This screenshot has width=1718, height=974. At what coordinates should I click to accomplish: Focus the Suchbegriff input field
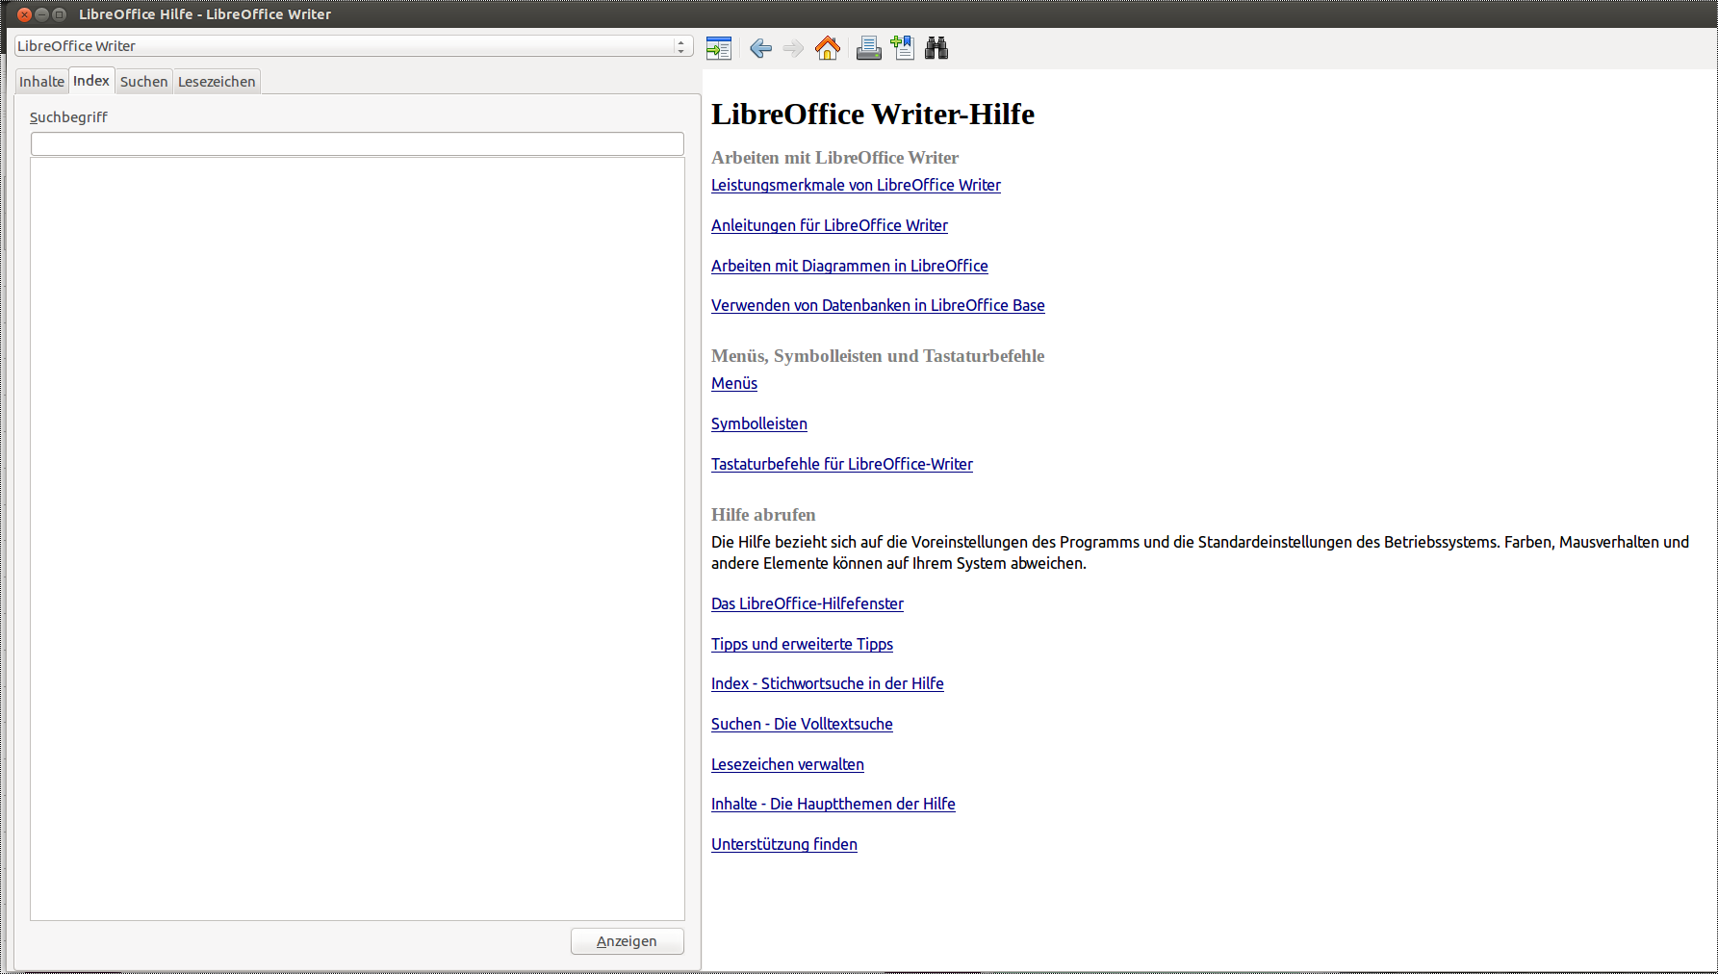pos(357,144)
